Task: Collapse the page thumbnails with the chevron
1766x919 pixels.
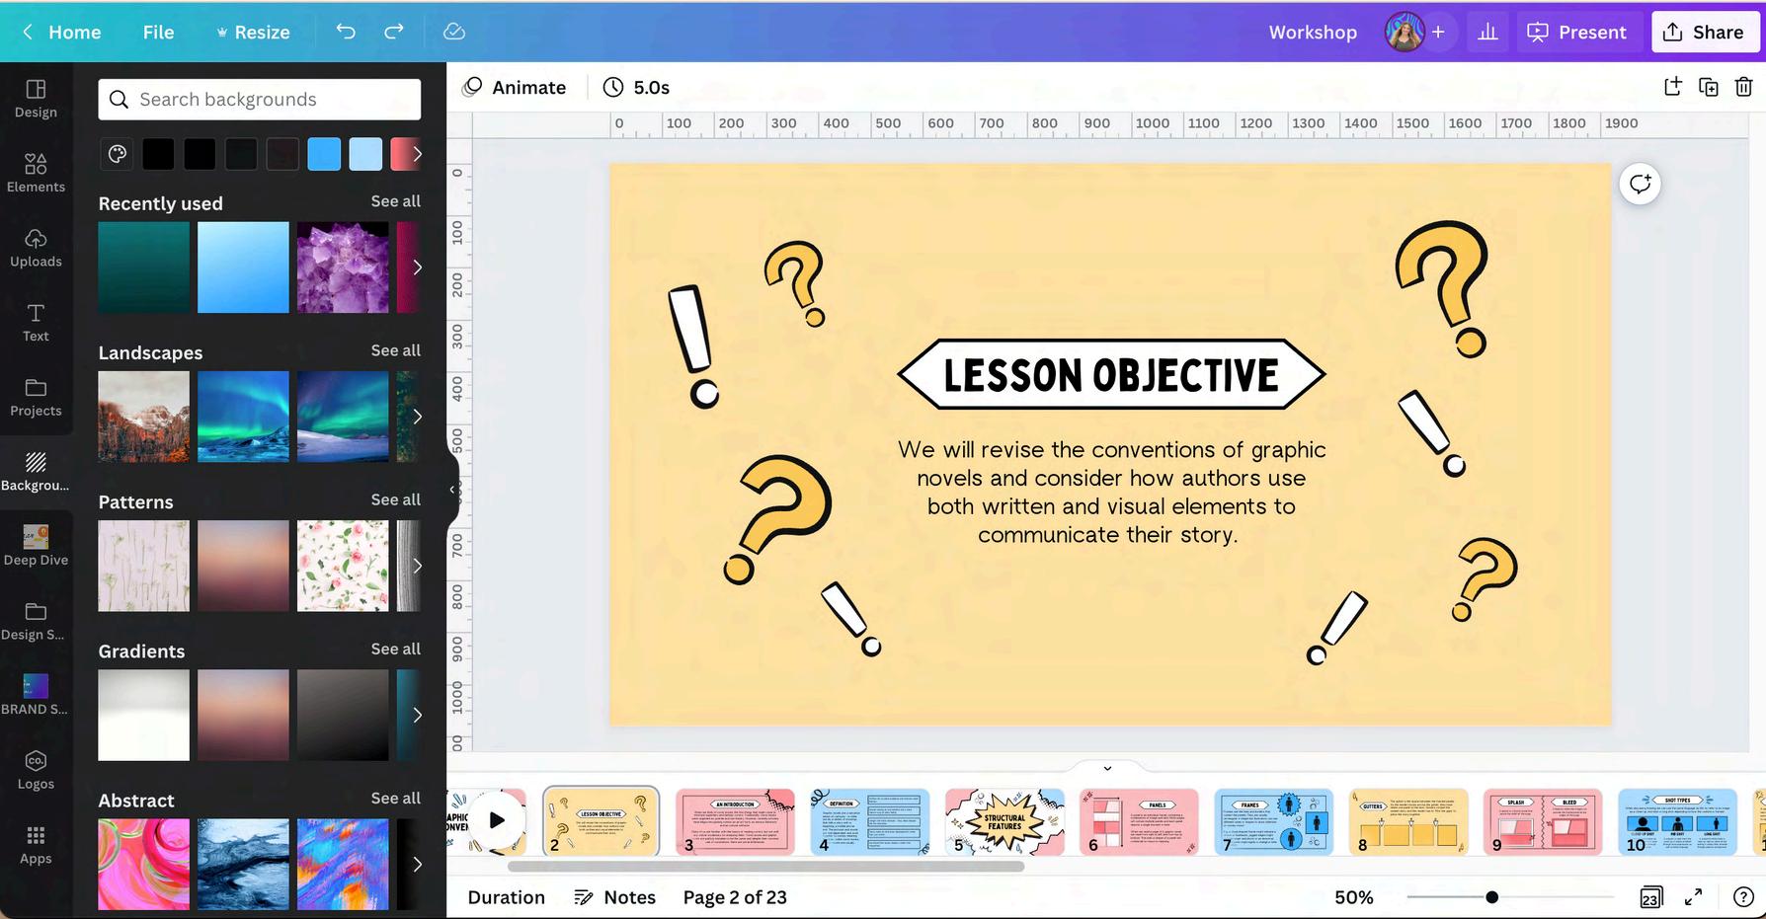Action: [1107, 768]
